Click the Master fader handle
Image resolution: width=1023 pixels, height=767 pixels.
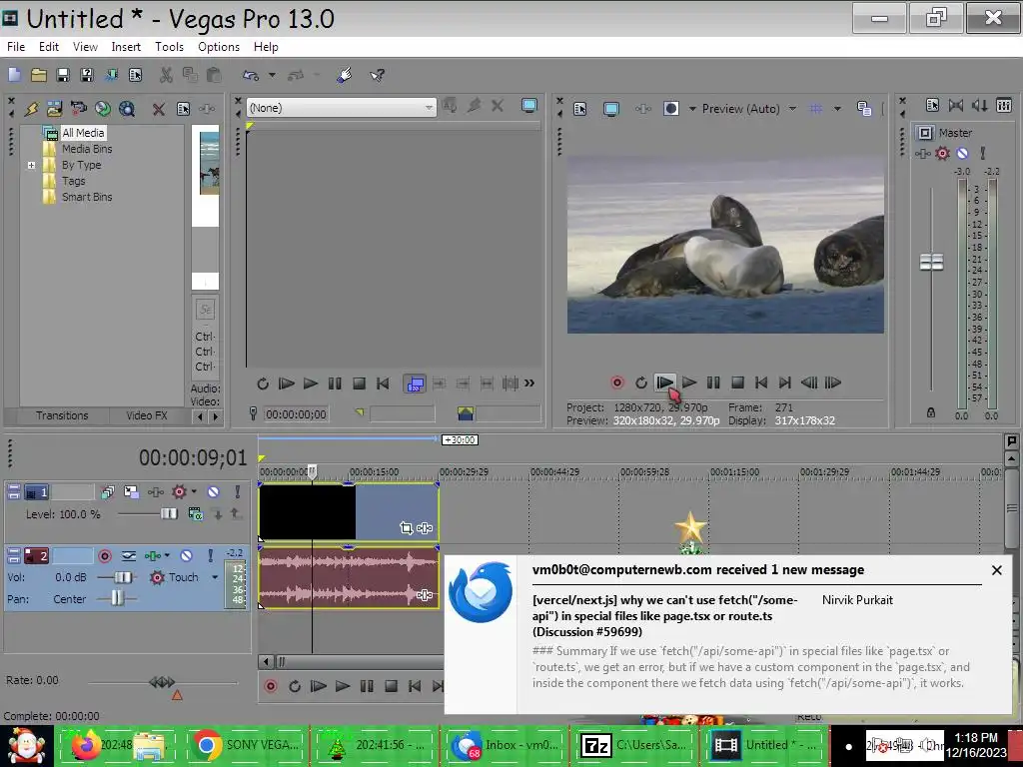pyautogui.click(x=931, y=263)
